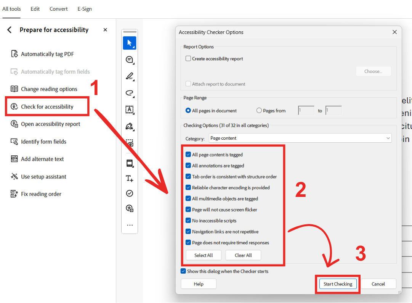Click the Clear All button
Viewport: 412px width, 303px height.
tap(243, 255)
